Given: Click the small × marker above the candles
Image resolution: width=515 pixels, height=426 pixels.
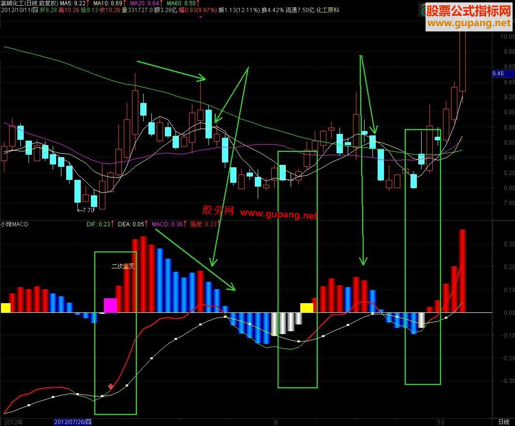Looking at the screenshot, I should pyautogui.click(x=201, y=17).
